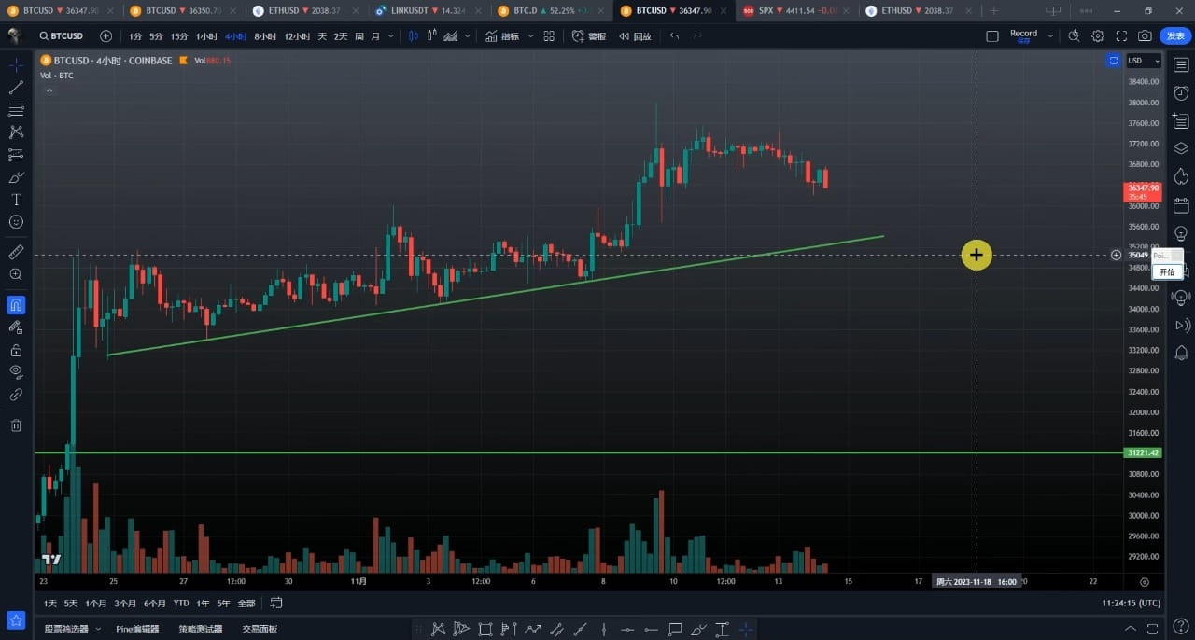Toggle drawing sync link icon on left toolbar
Screen dimensions: 1195x640
[16, 395]
